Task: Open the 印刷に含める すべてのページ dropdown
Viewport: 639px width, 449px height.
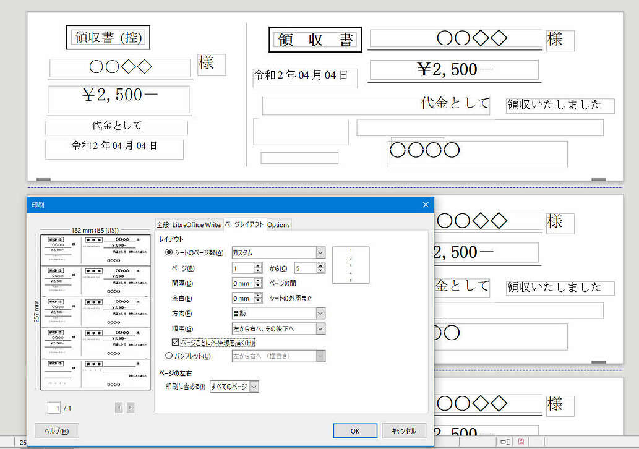Action: point(234,387)
